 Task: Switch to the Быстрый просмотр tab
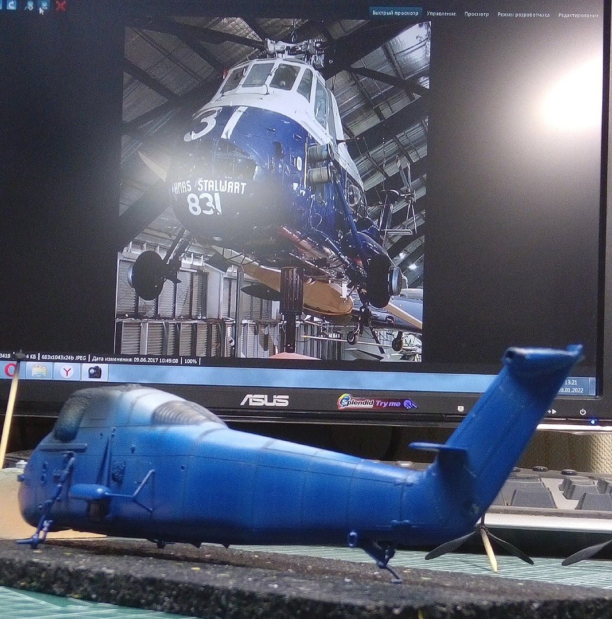click(x=396, y=13)
